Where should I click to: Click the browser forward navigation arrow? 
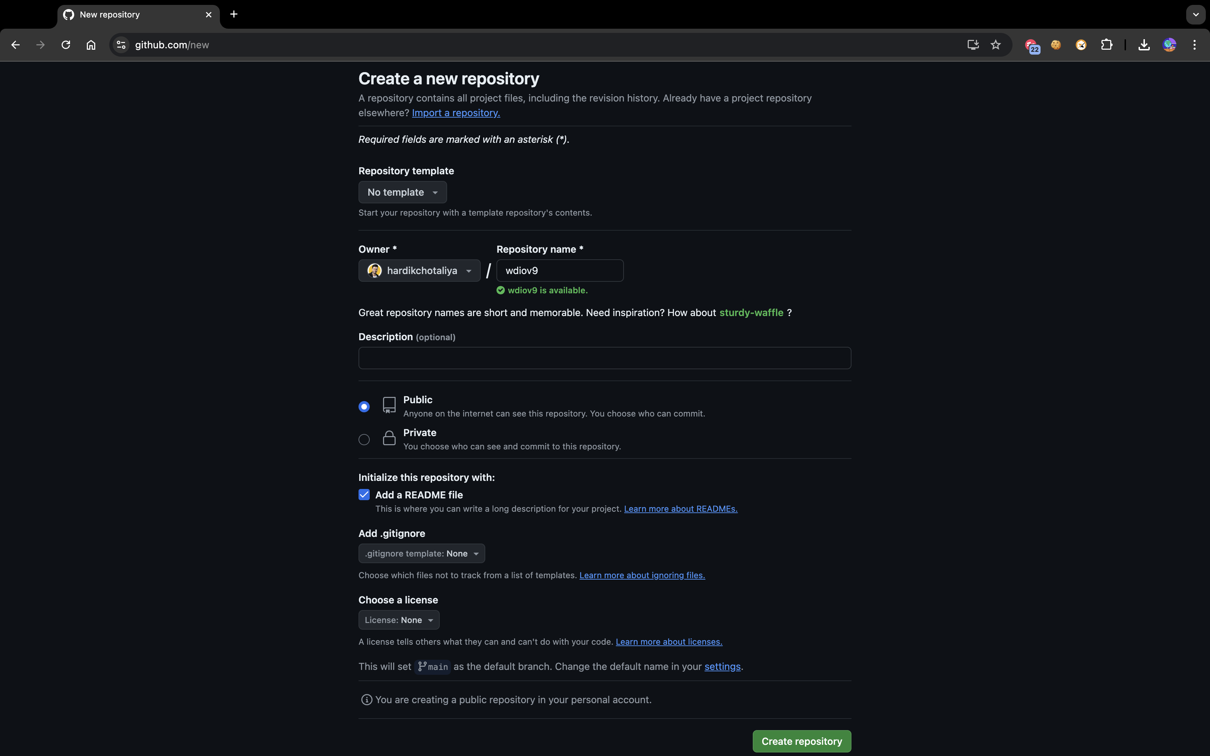click(x=39, y=44)
